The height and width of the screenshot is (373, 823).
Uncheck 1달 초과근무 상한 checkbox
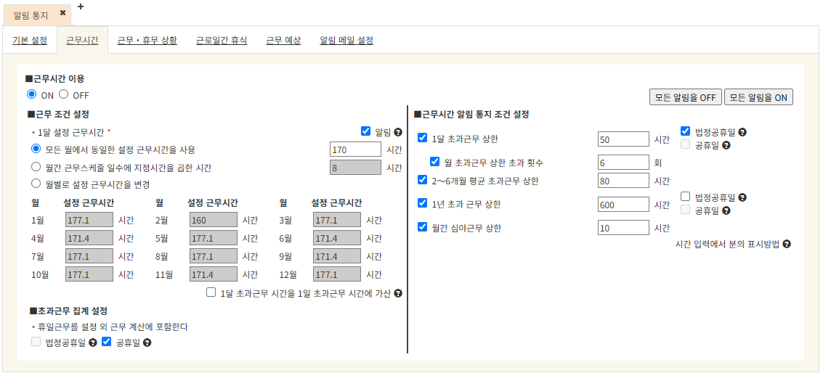click(423, 138)
